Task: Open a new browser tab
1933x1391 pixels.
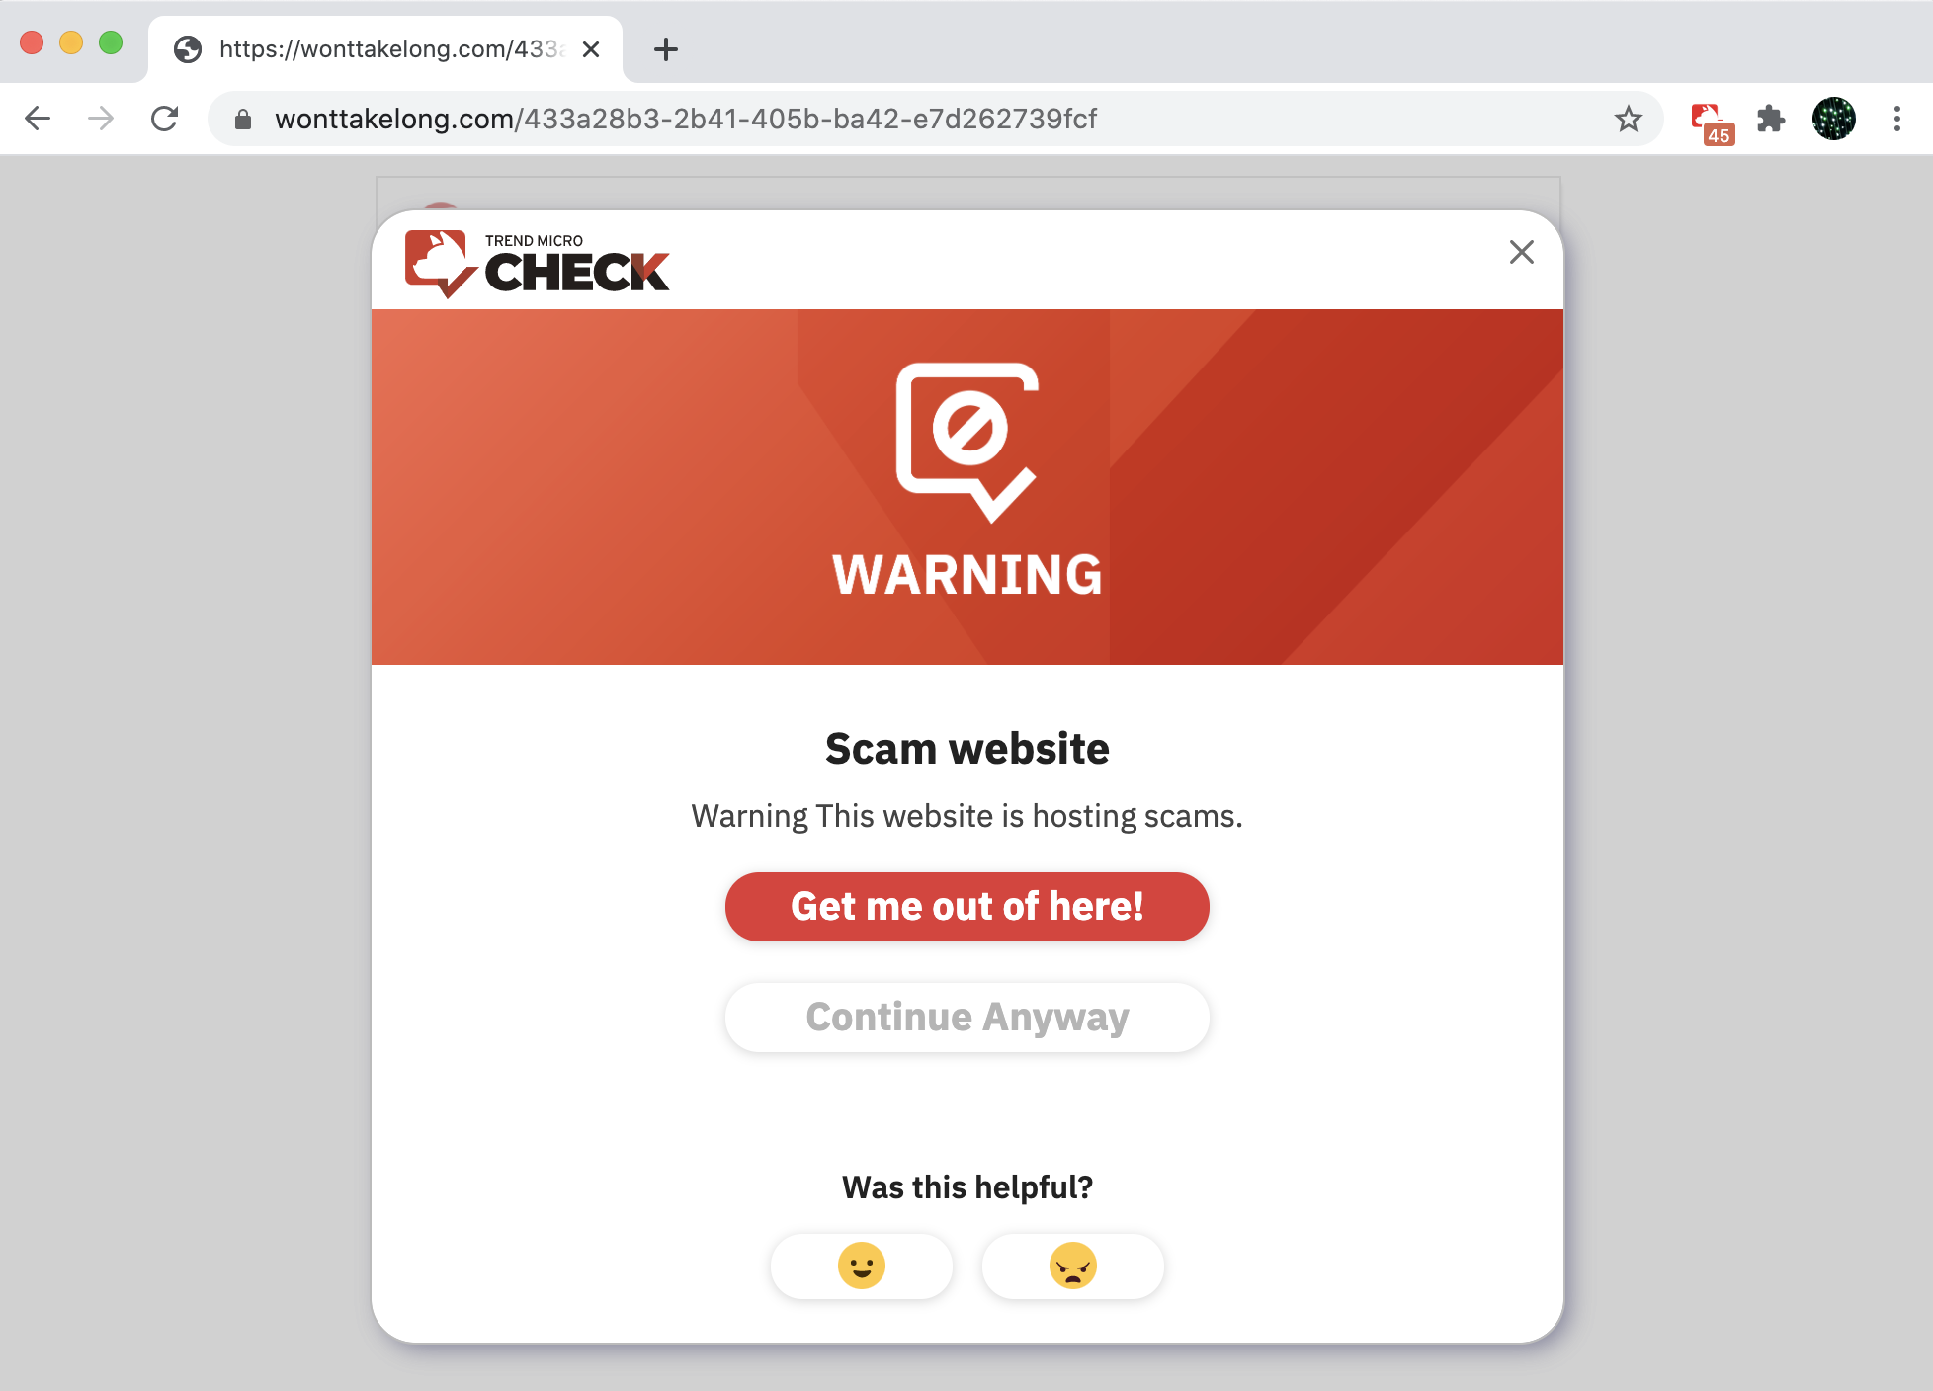Action: click(666, 49)
